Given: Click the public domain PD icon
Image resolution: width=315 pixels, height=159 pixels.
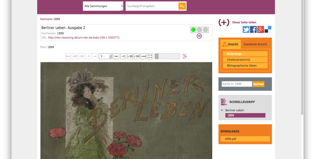Looking at the screenshot, I should tap(199, 36).
